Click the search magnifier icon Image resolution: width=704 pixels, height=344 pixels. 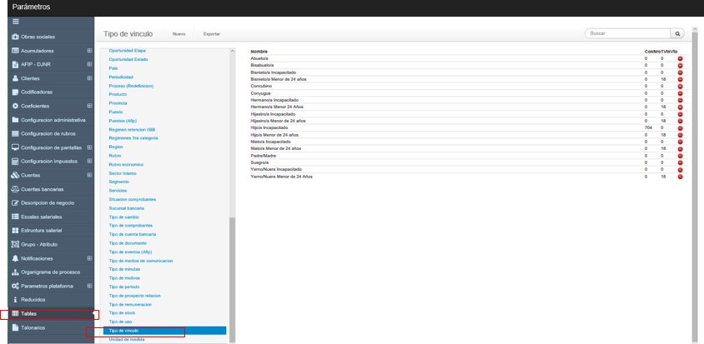coord(677,33)
